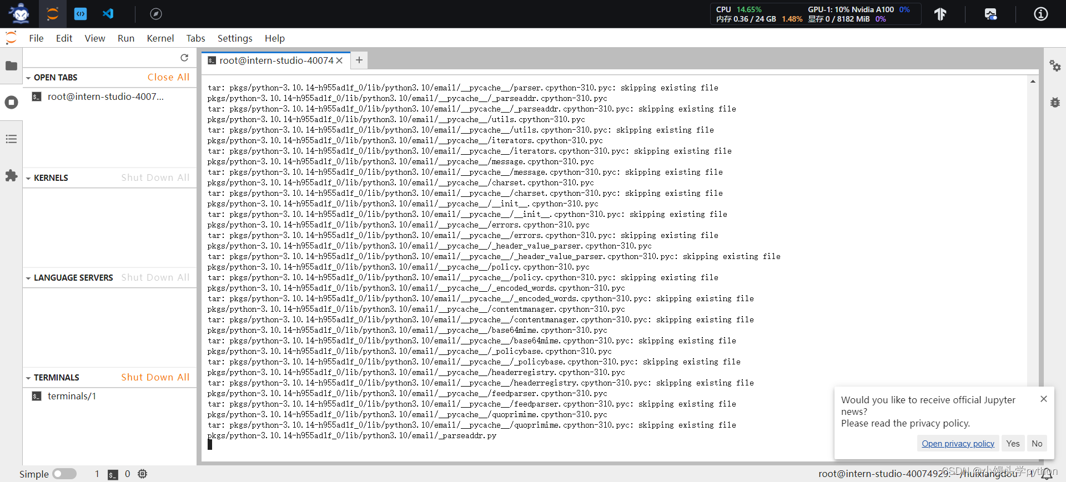Viewport: 1066px width, 482px height.
Task: Open the File Browser folder icon
Action: (11, 66)
